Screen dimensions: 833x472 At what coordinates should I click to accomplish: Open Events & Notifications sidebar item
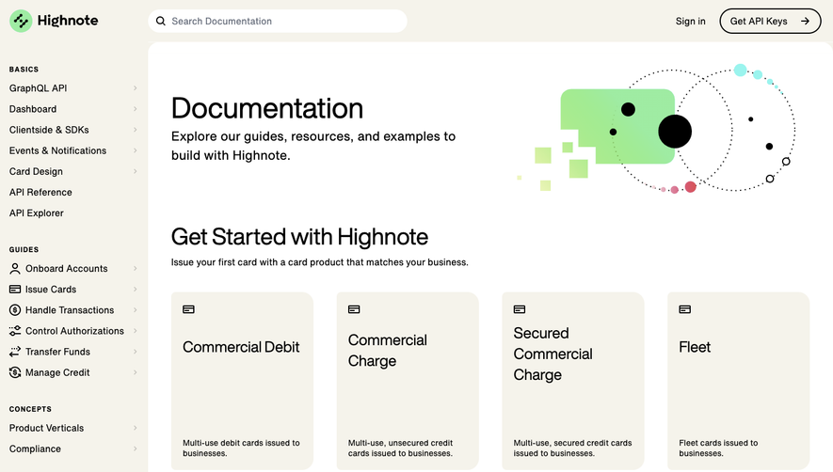coord(58,150)
